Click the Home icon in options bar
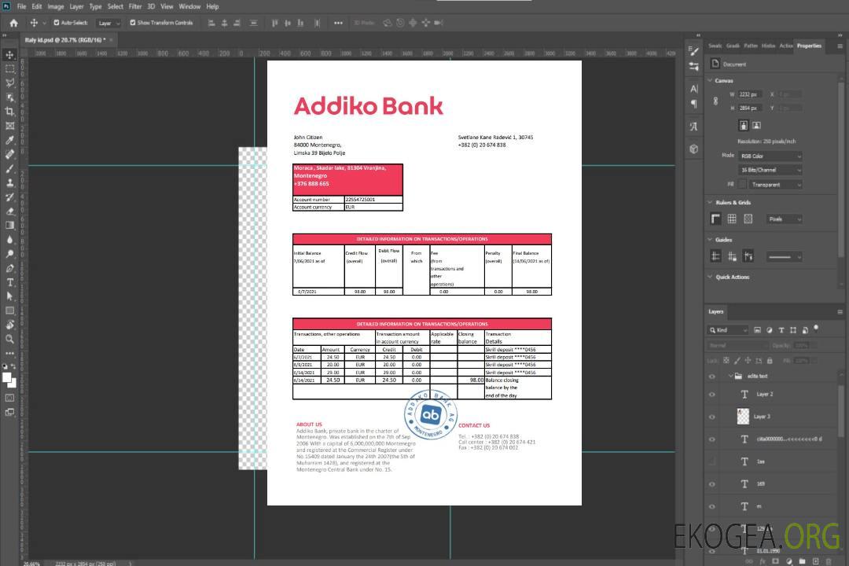Viewport: 849px width, 566px height. [x=13, y=23]
